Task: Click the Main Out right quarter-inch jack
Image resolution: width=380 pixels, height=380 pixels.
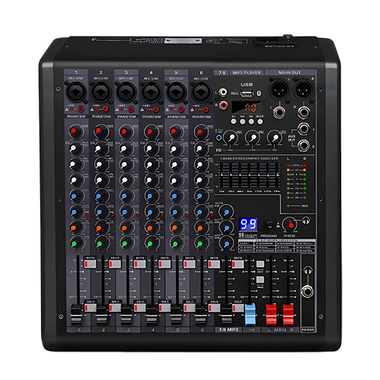Action: pos(303,112)
